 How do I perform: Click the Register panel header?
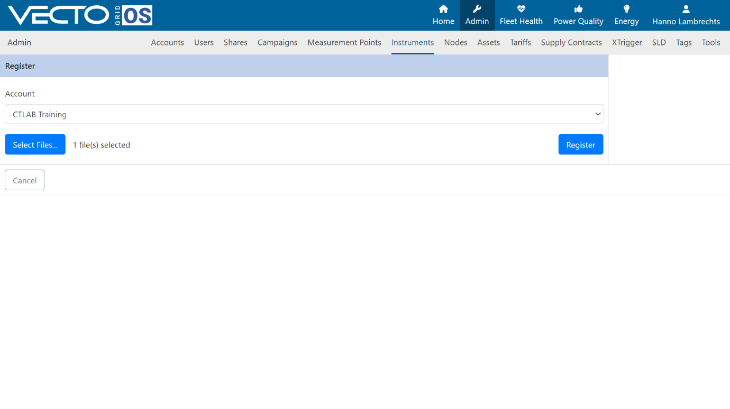click(x=304, y=66)
